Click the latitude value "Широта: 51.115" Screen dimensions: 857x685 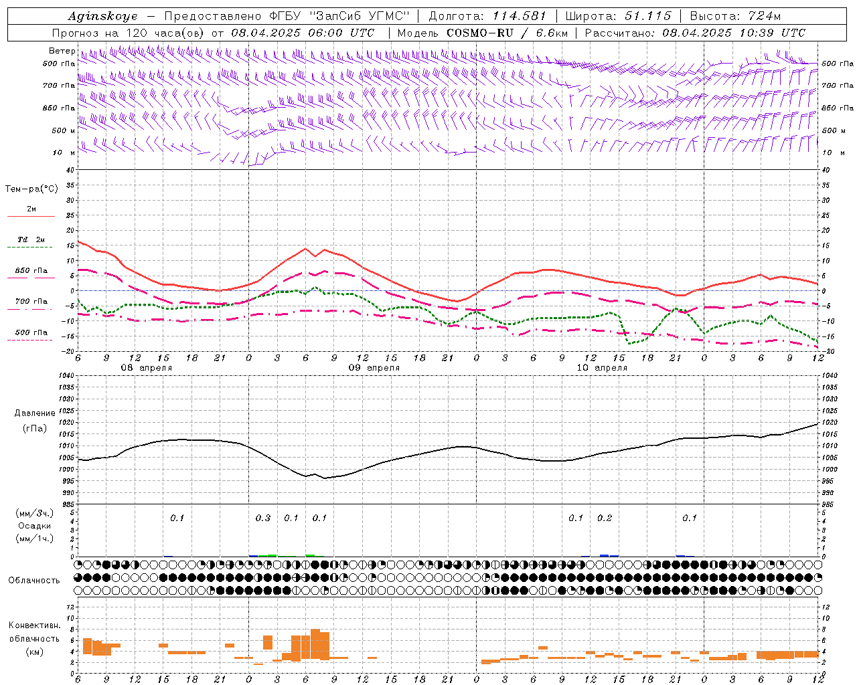click(618, 16)
